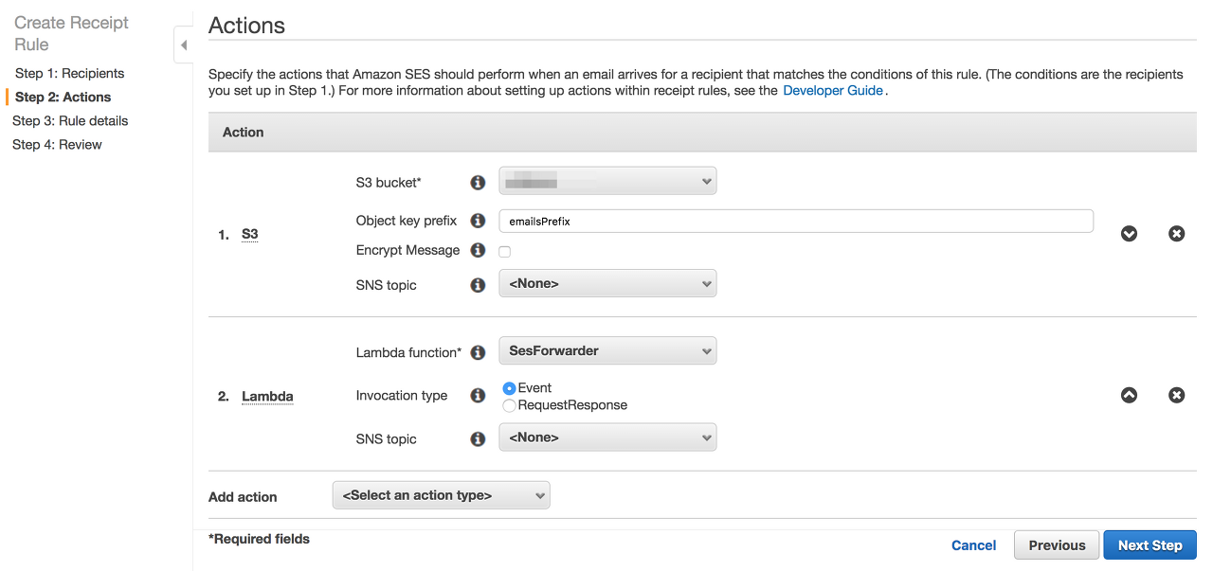Open the S3 bucket dropdown
This screenshot has height=571, width=1213.
[607, 181]
